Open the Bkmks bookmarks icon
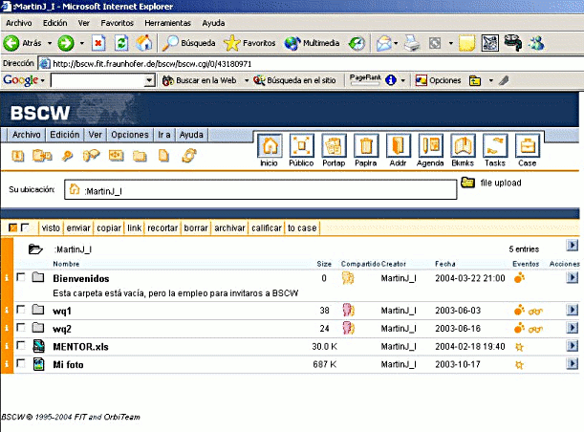The width and height of the screenshot is (584, 432). [464, 146]
